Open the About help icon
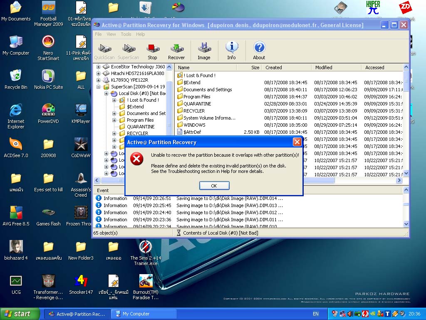 [x=259, y=51]
